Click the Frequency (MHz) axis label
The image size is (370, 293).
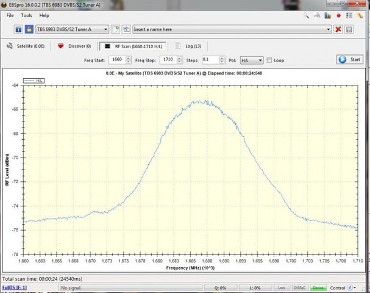point(190,268)
